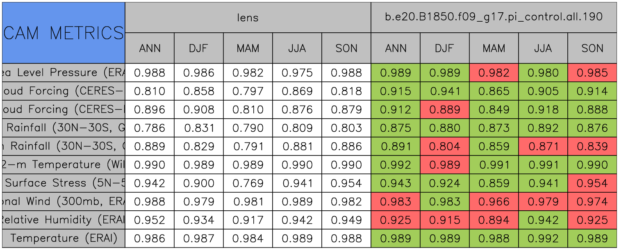Select the 2-m Temperature row label
Viewport: 619px width, 250px height.
click(x=64, y=165)
